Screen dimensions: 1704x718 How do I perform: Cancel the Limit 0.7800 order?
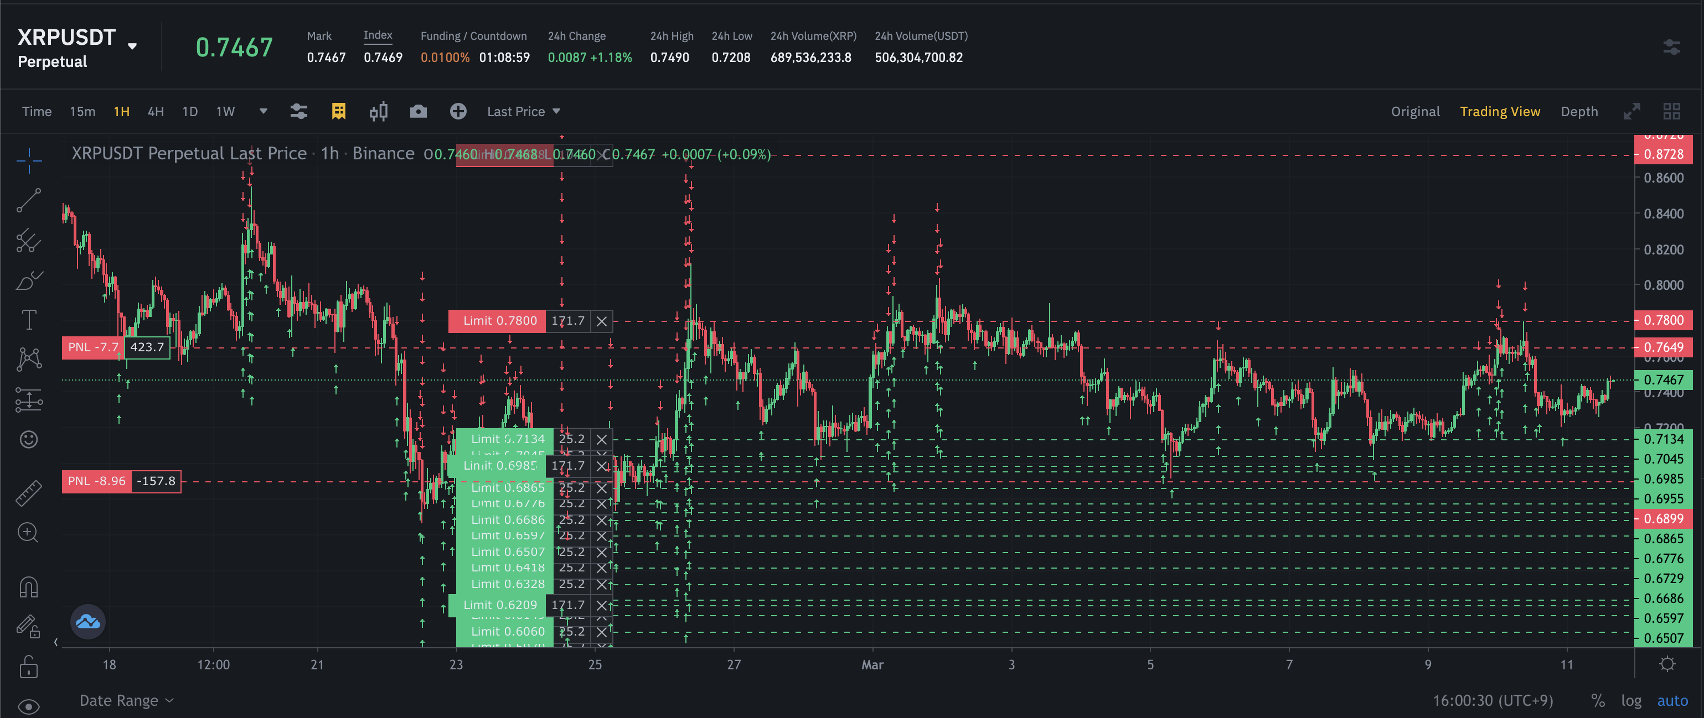point(601,321)
